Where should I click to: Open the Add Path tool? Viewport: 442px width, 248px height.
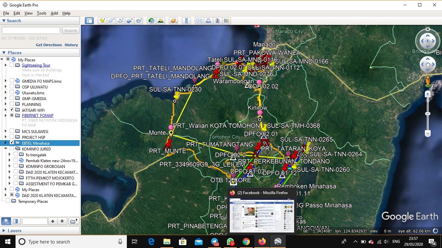(x=120, y=20)
